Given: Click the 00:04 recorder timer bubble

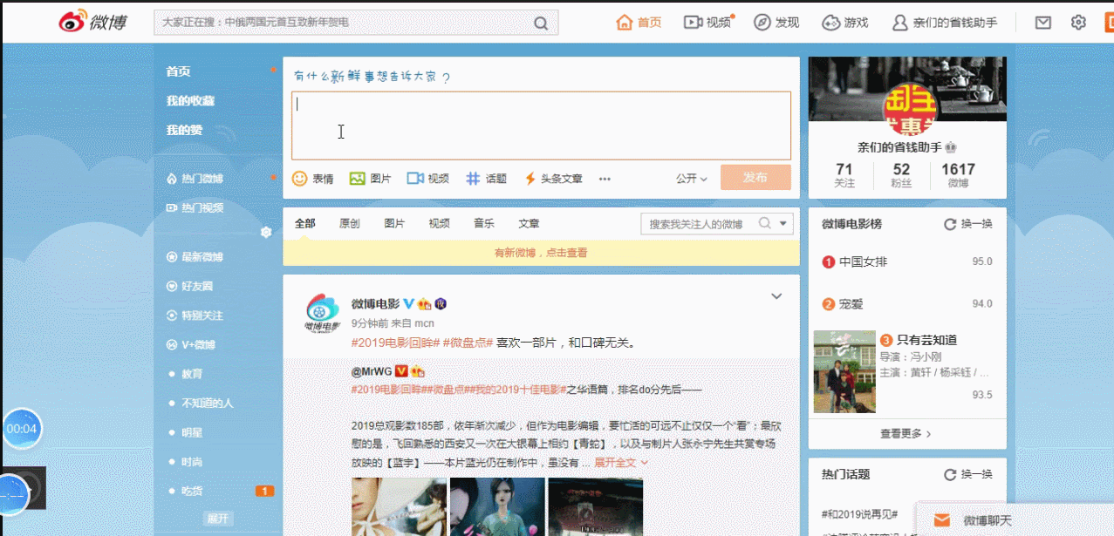Looking at the screenshot, I should click(x=22, y=429).
